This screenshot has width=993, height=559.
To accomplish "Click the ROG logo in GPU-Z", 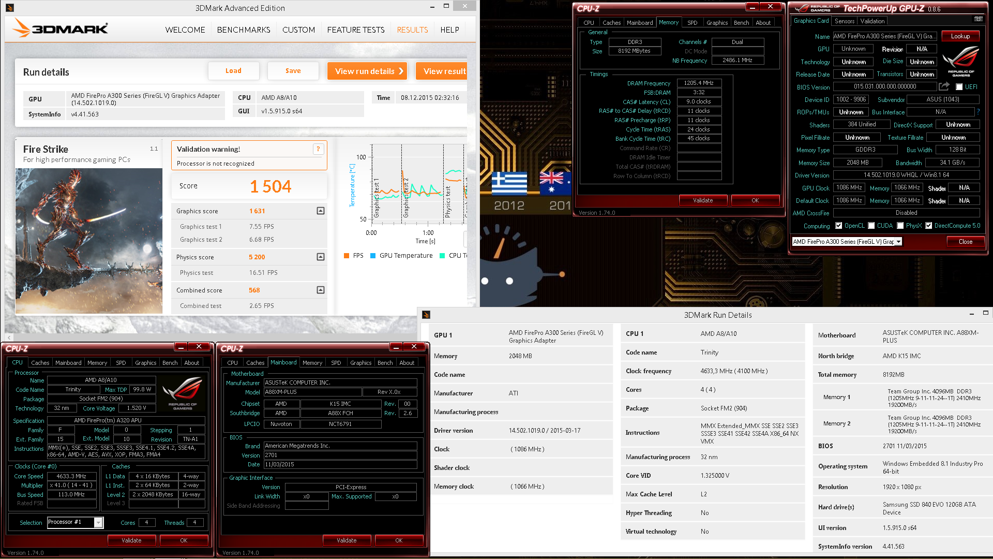I will [961, 61].
